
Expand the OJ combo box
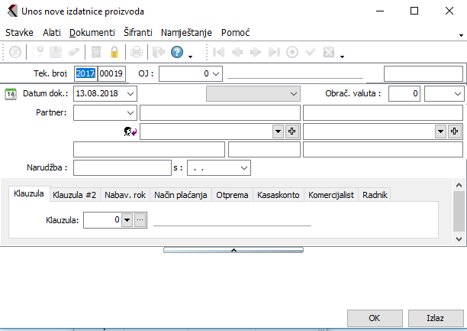(x=215, y=73)
